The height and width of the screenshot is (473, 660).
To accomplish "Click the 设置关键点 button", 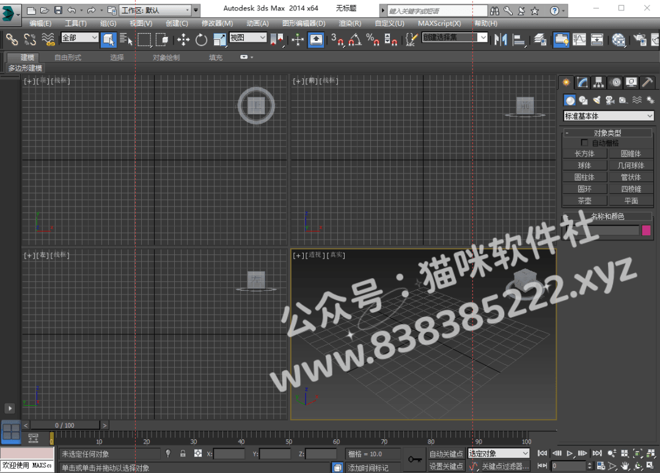I will 446,466.
